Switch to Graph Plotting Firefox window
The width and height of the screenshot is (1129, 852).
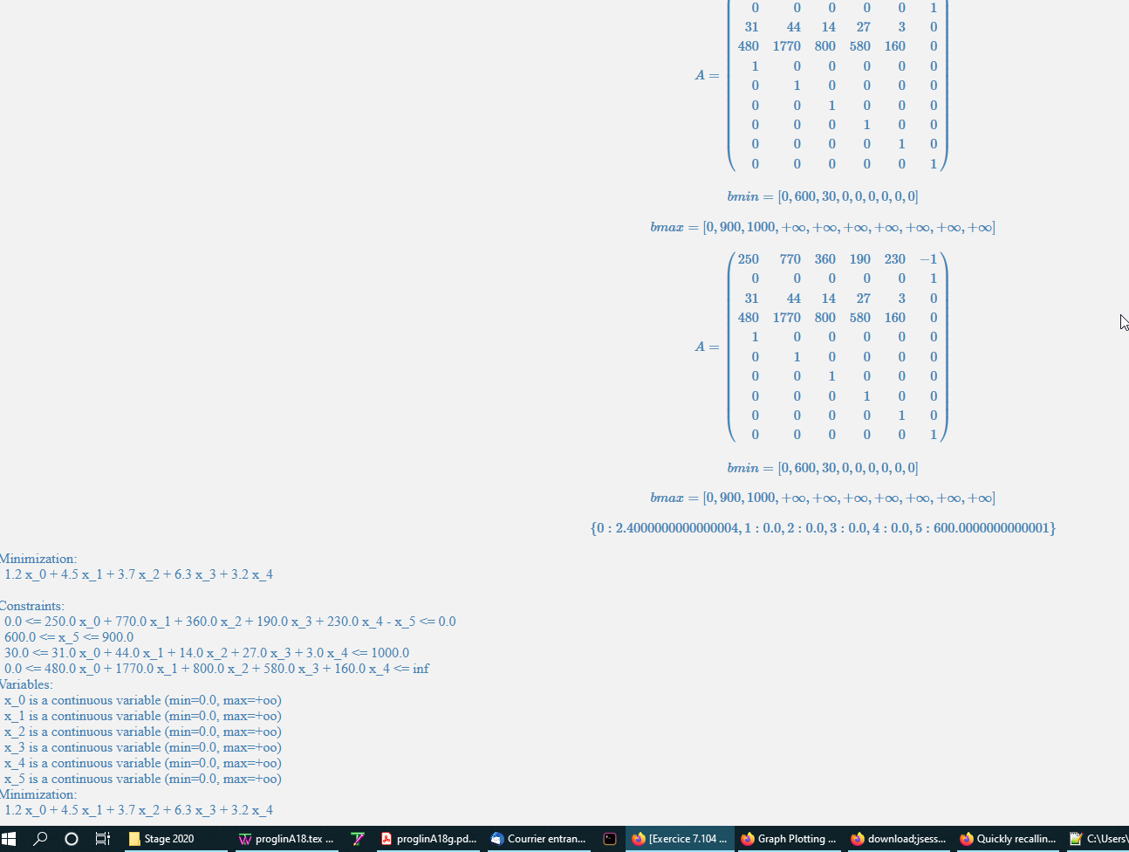click(x=789, y=839)
